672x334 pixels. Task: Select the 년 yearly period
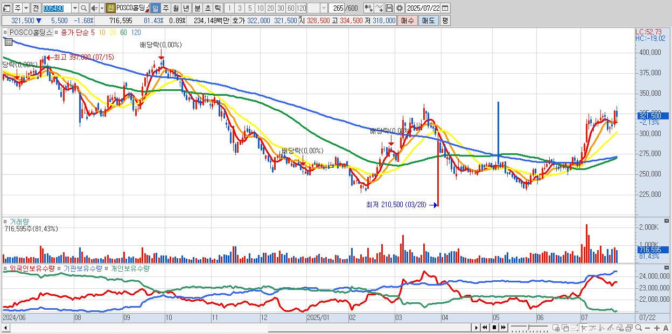coord(186,8)
